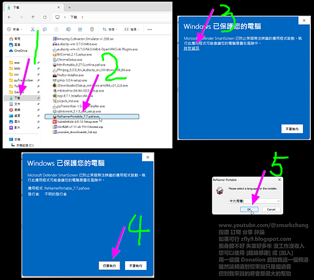Select the mkvtoolnix 64-bit setup.exe file
Image resolution: width=314 pixels, height=280 pixels.
point(78,90)
